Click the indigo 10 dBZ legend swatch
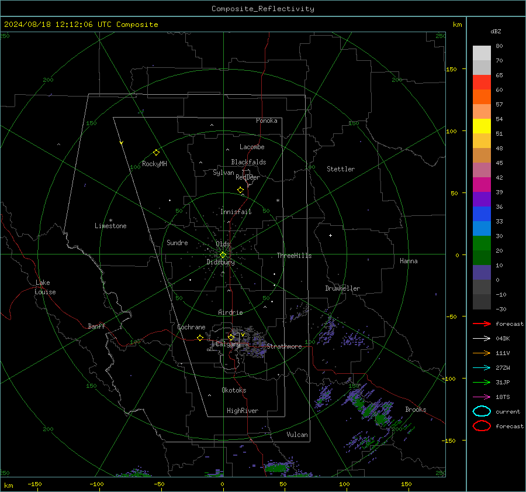Image resolution: width=526 pixels, height=492 pixels. tap(482, 273)
